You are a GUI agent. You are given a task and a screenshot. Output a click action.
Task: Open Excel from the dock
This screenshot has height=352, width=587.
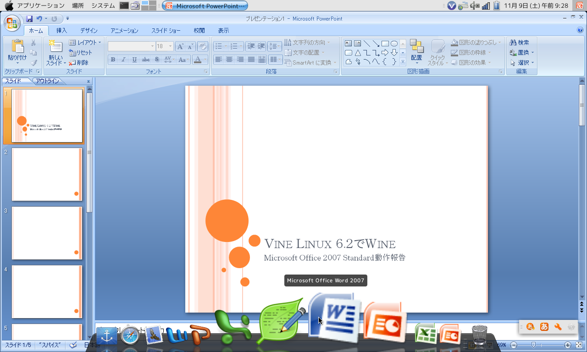[426, 333]
